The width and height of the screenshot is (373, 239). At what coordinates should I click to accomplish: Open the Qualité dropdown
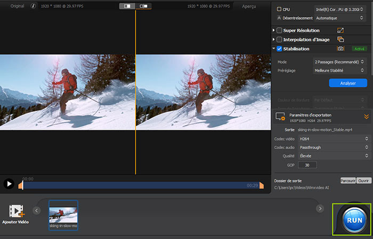(334, 156)
